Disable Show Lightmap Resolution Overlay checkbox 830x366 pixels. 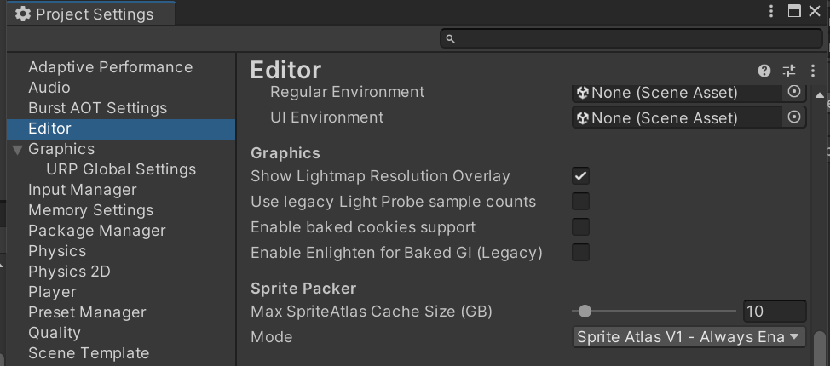tap(580, 176)
